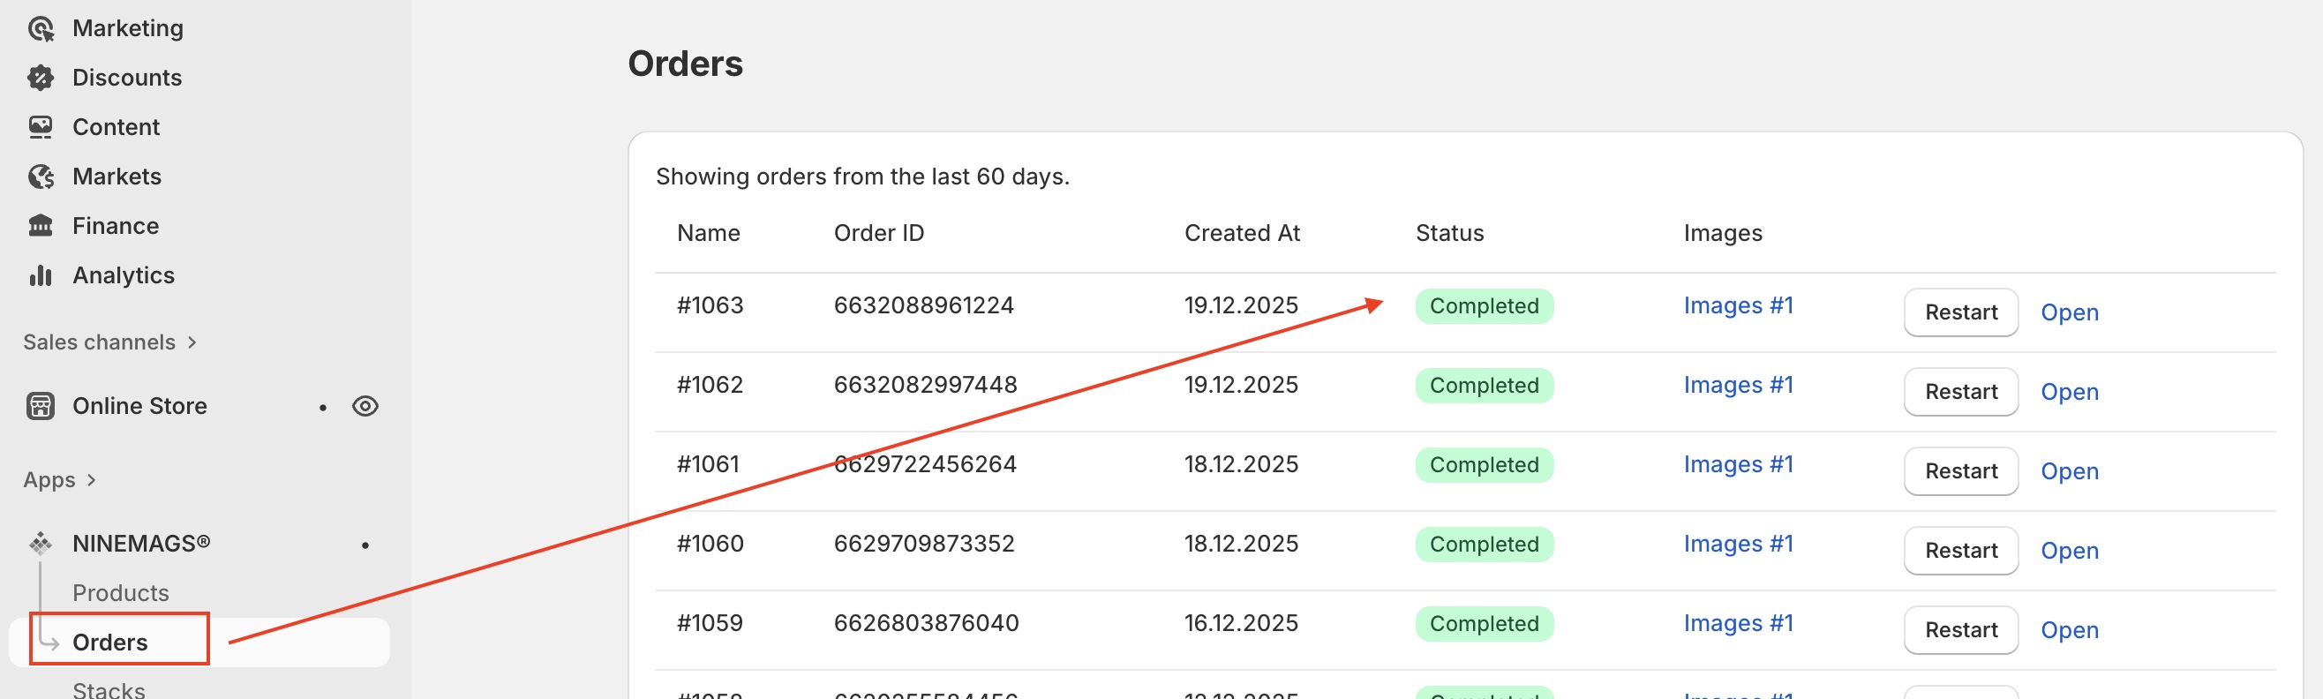The width and height of the screenshot is (2323, 699).
Task: Open Online Store sales channel
Action: (x=139, y=406)
